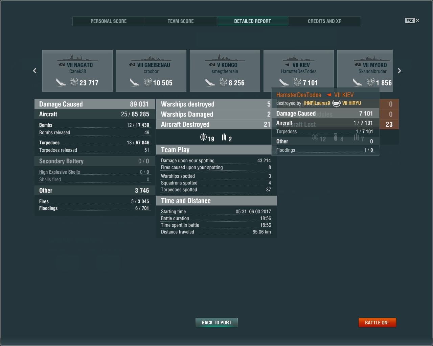Select the V Kongo ship card
The height and width of the screenshot is (346, 433).
pyautogui.click(x=225, y=71)
